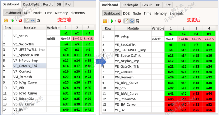The height and width of the screenshot is (115, 219).
Task: Select Time view in left window
Action: (48, 13)
